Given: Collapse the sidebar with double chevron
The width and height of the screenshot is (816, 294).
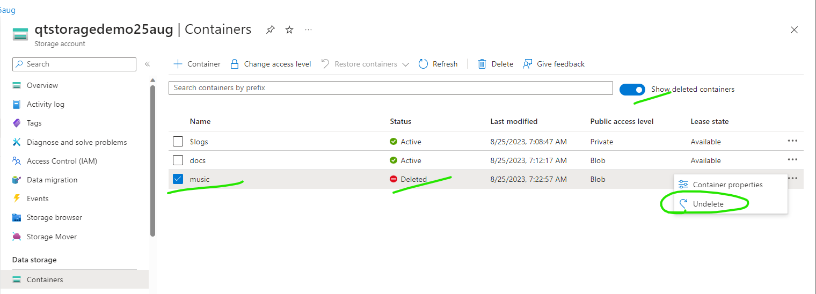Looking at the screenshot, I should coord(147,64).
